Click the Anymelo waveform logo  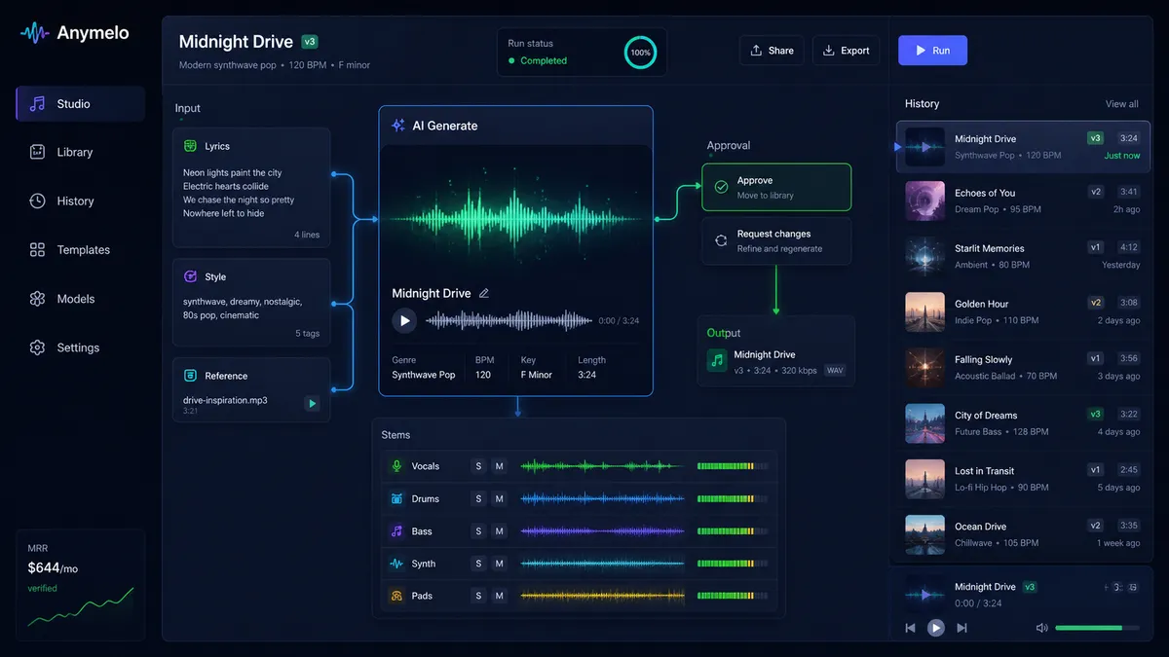[x=34, y=33]
